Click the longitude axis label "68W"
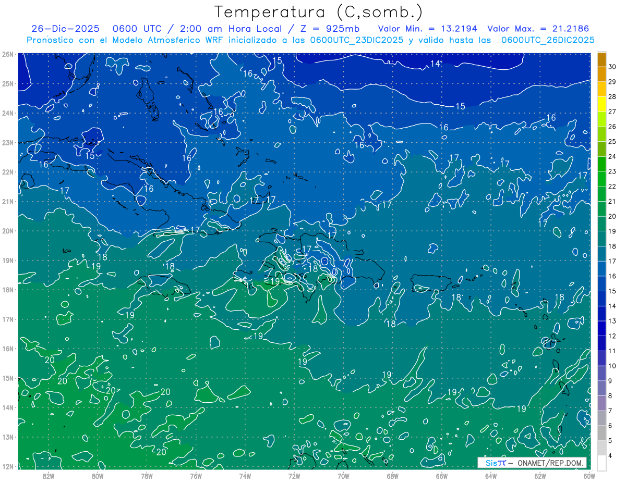This screenshot has height=483, width=626. 393,476
